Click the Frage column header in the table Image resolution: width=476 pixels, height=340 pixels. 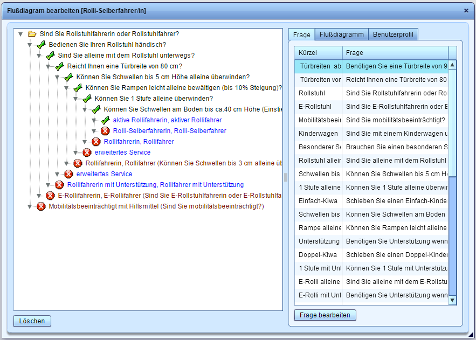(395, 53)
